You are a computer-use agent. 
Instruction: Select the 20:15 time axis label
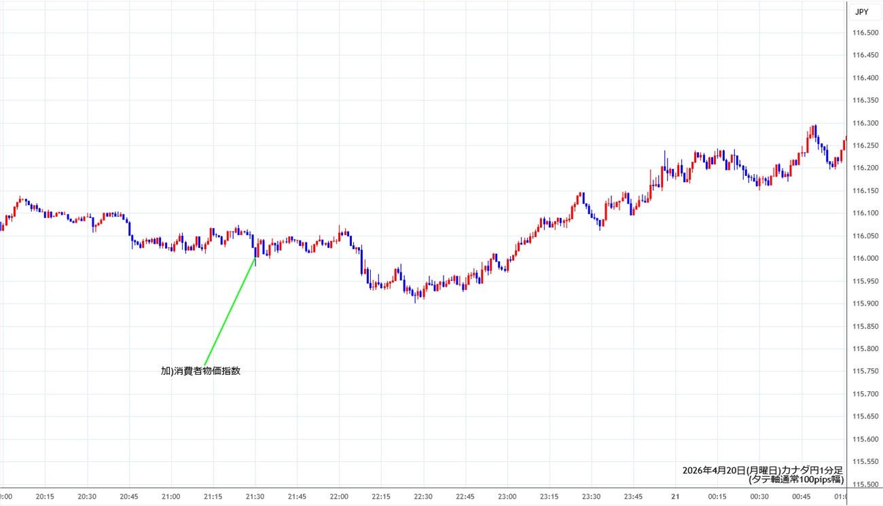45,496
